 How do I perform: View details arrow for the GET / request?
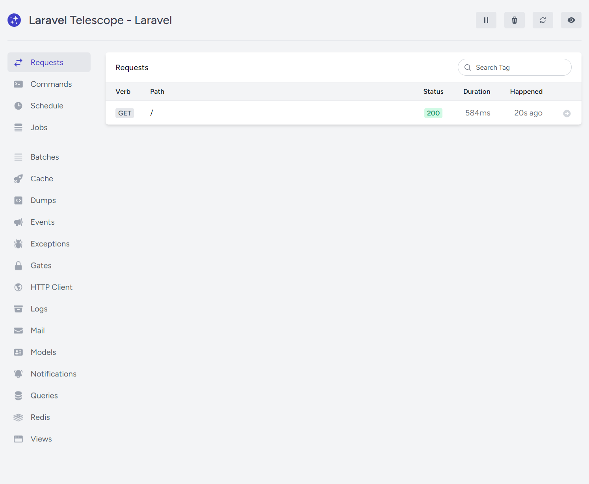point(567,114)
